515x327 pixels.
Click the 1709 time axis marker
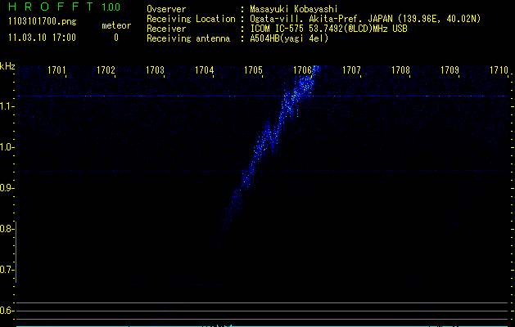pyautogui.click(x=449, y=70)
